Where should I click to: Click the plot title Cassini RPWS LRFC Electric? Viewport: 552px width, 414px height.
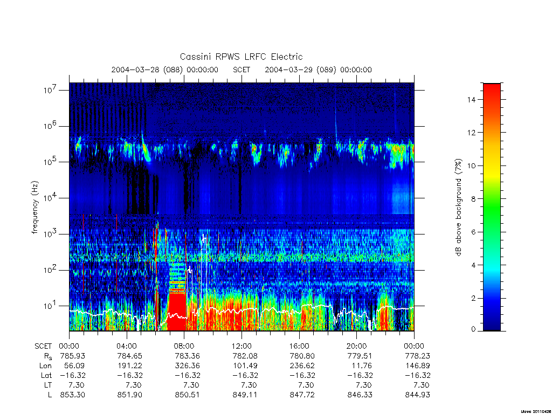241,57
